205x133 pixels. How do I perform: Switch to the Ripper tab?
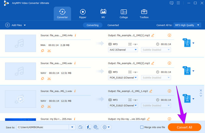point(83,14)
